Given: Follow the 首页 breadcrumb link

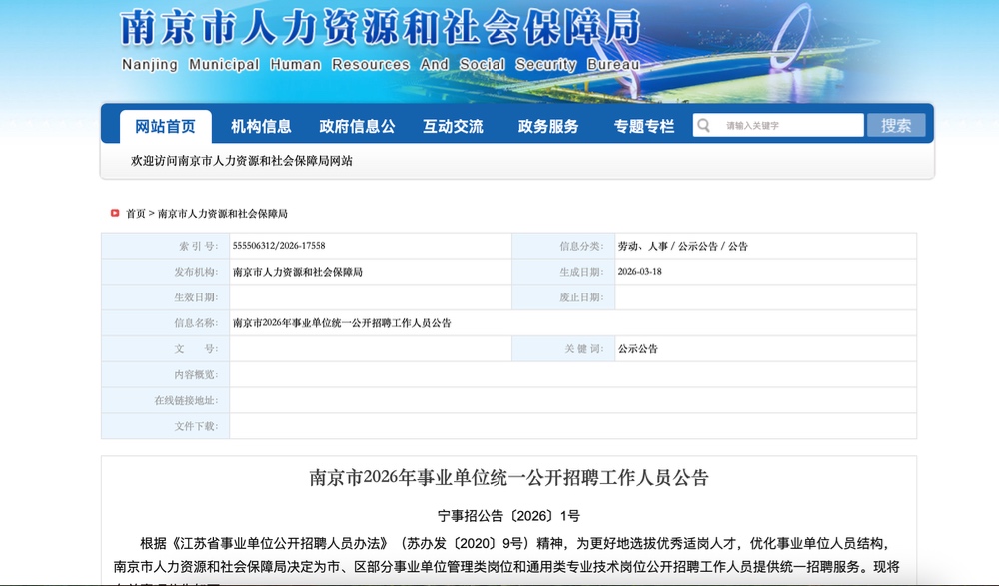Looking at the screenshot, I should 136,214.
